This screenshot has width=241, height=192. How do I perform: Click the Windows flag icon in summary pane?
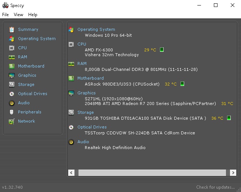click(x=71, y=29)
